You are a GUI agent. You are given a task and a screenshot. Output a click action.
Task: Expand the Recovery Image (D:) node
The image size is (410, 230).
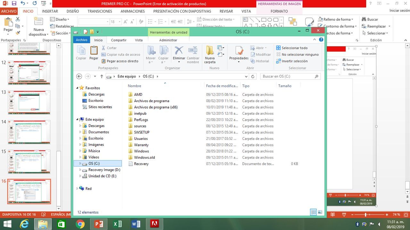click(80, 170)
